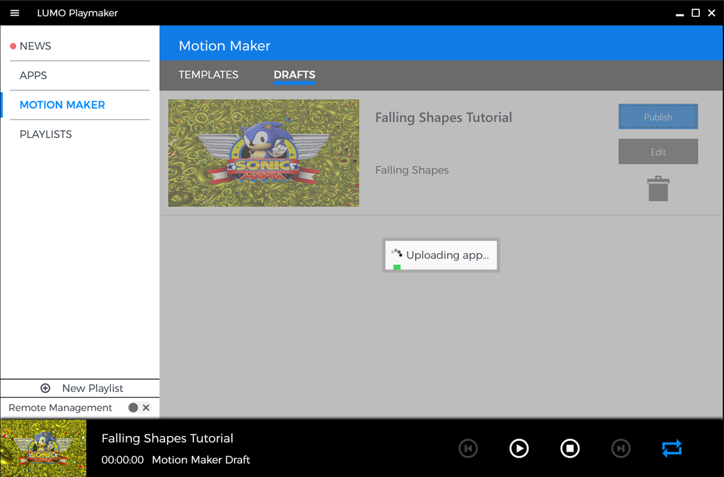Publish the Falling Shapes Tutorial draft
The height and width of the screenshot is (477, 724).
click(x=658, y=117)
